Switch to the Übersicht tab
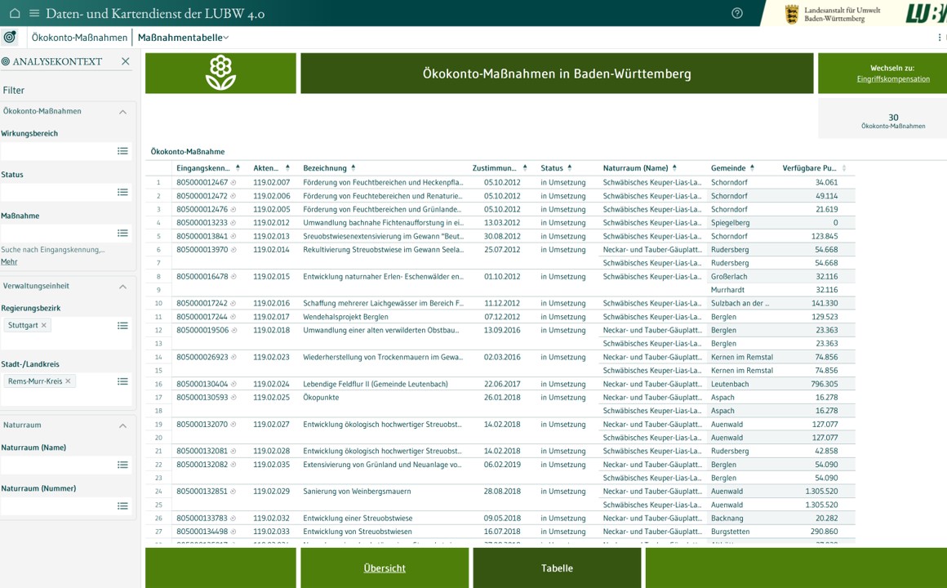This screenshot has height=588, width=947. pos(385,568)
